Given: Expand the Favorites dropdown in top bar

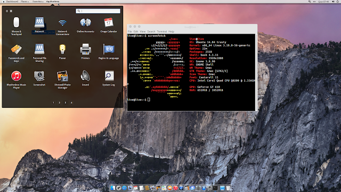Looking at the screenshot, I should [x=38, y=2].
